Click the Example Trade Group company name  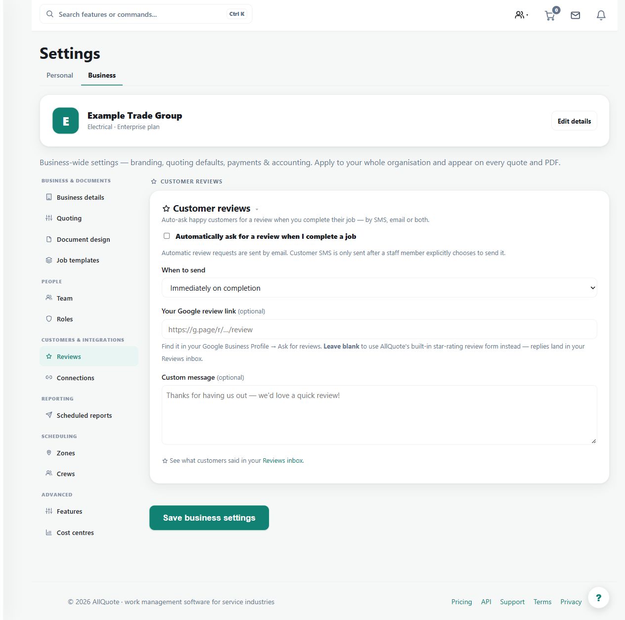tap(135, 115)
